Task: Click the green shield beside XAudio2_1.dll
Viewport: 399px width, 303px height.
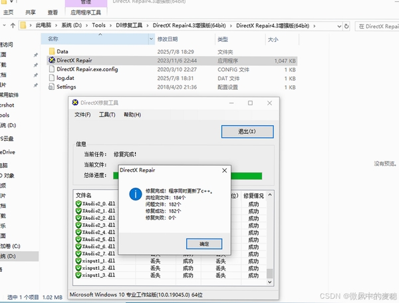Action: tap(78, 210)
